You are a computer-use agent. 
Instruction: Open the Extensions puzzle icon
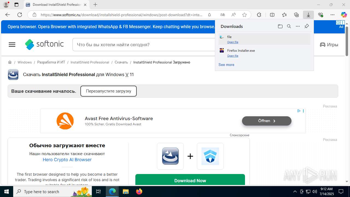(259, 15)
